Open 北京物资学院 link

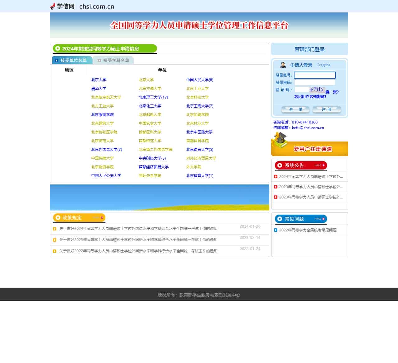click(102, 167)
